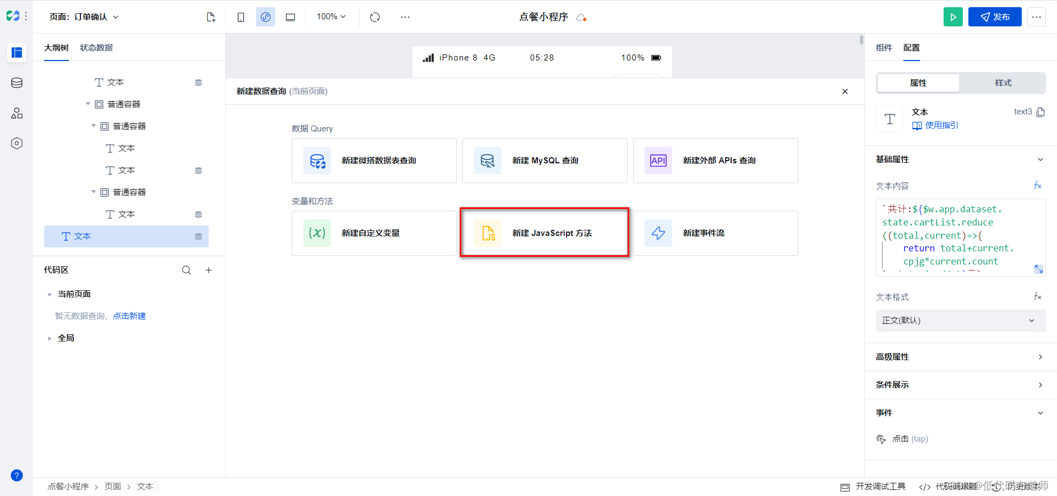The image size is (1057, 496).
Task: Choose 新建微搭数据表查询 card
Action: point(374,161)
